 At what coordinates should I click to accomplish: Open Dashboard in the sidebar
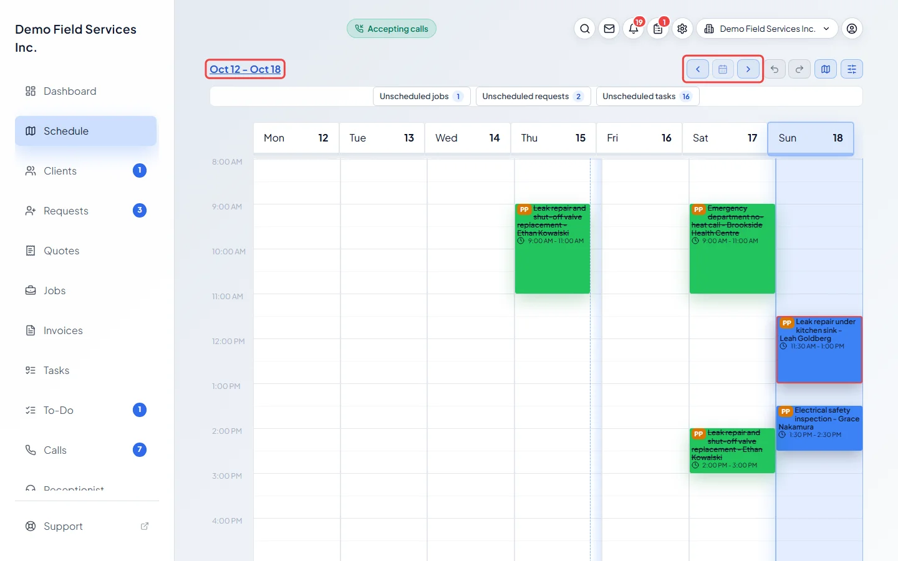(x=86, y=91)
